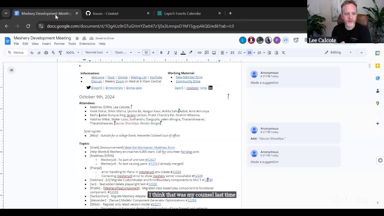Screen dimensions: 384x216
Task: Click the Docs home icon
Action: coord(7,41)
